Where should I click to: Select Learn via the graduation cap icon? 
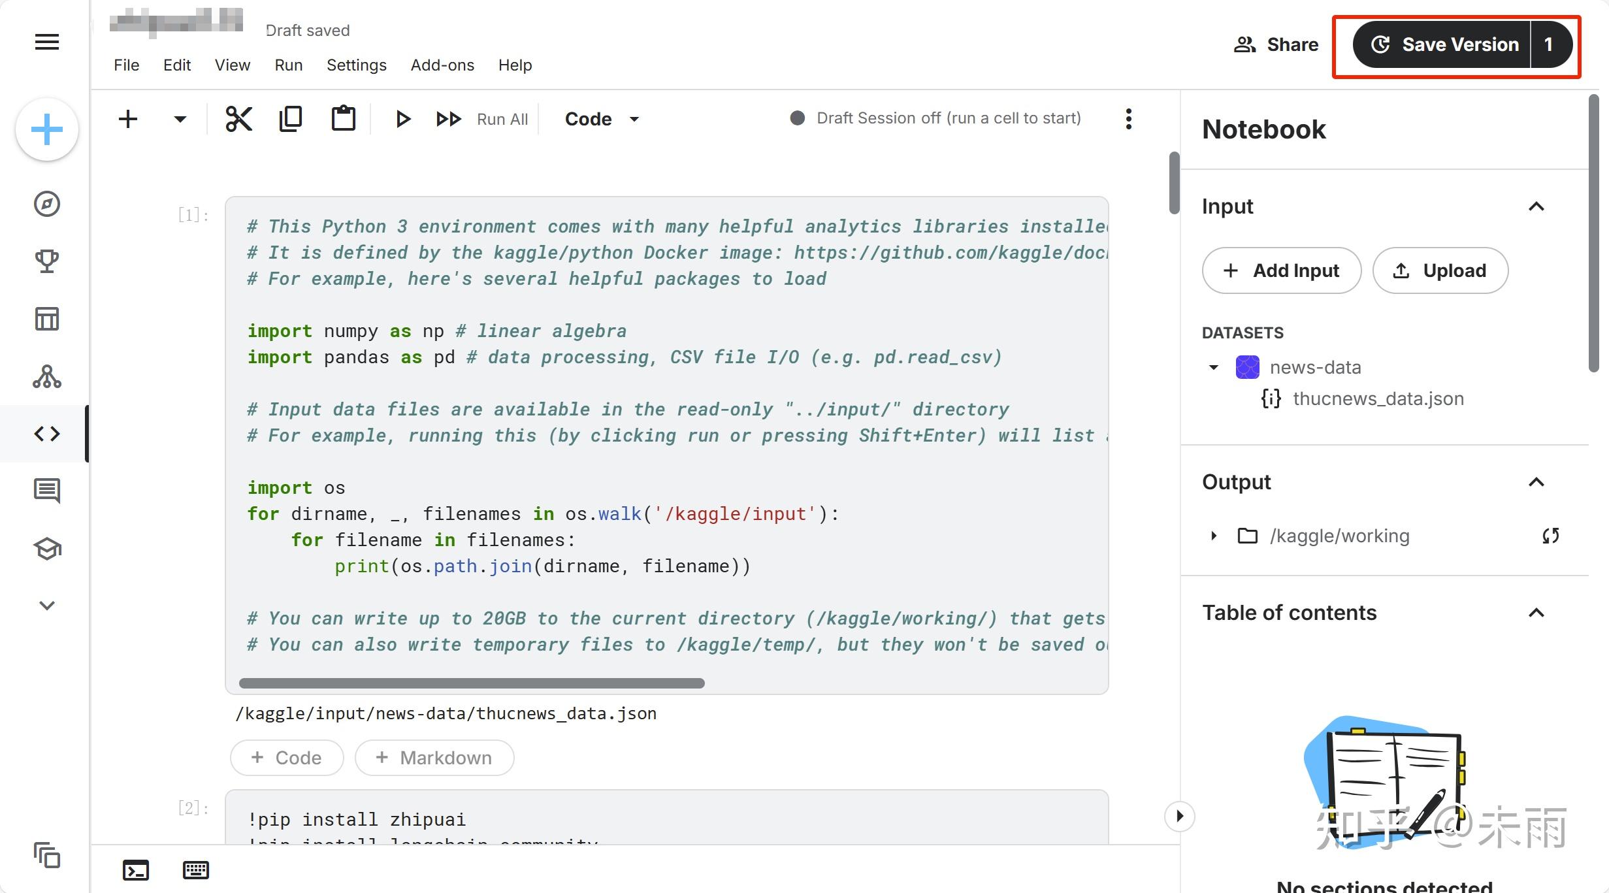(46, 549)
